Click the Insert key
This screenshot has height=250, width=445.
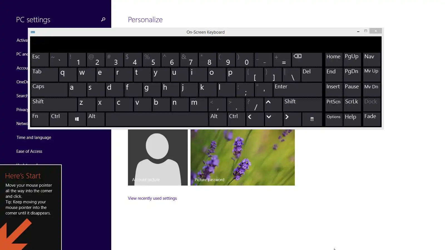tap(334, 89)
